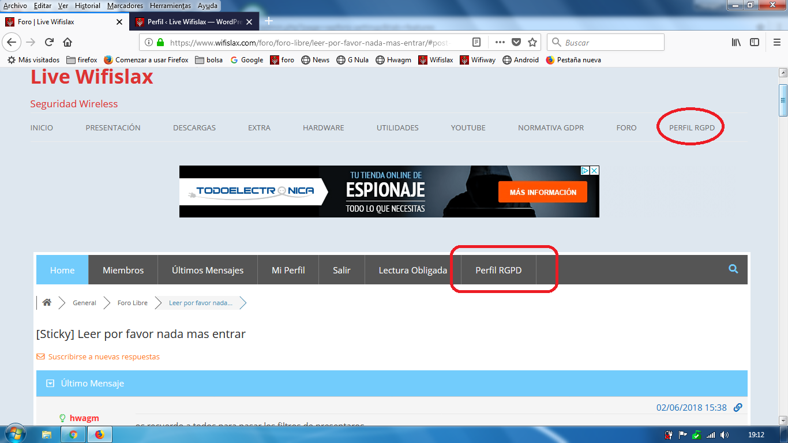The image size is (788, 443).
Task: Open Chrome from the Windows taskbar
Action: pos(73,434)
